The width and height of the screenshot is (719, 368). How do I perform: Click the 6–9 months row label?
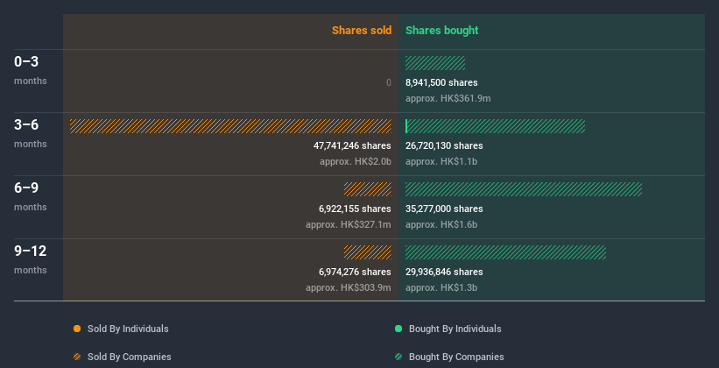pos(31,196)
